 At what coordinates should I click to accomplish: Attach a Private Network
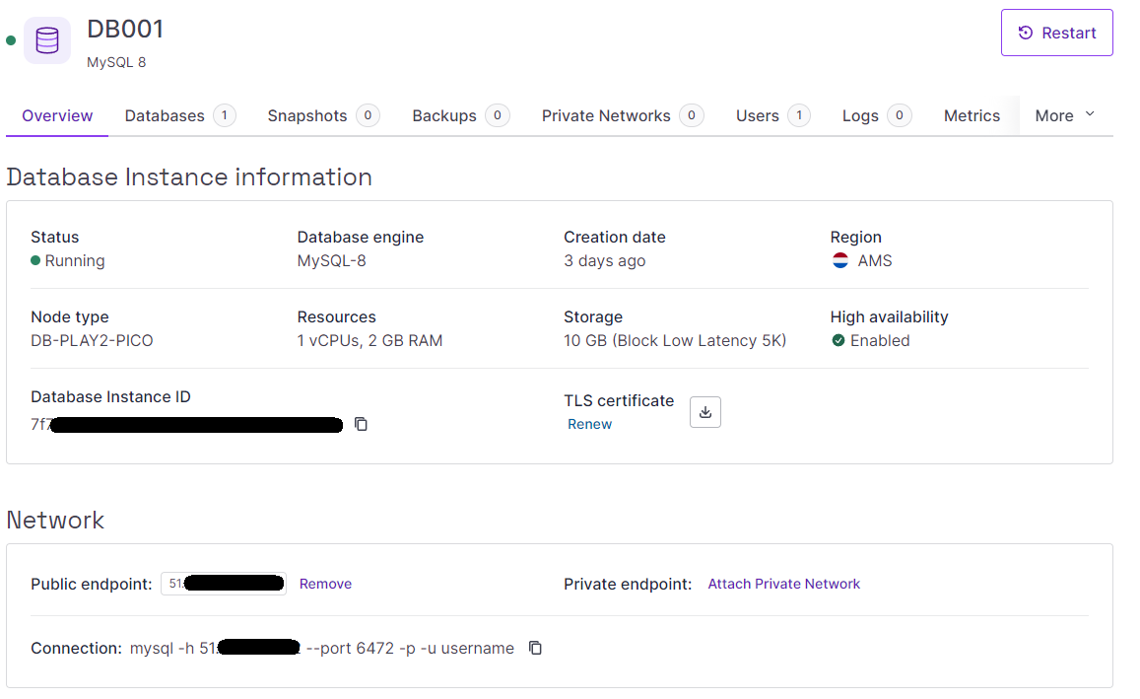pyautogui.click(x=783, y=583)
